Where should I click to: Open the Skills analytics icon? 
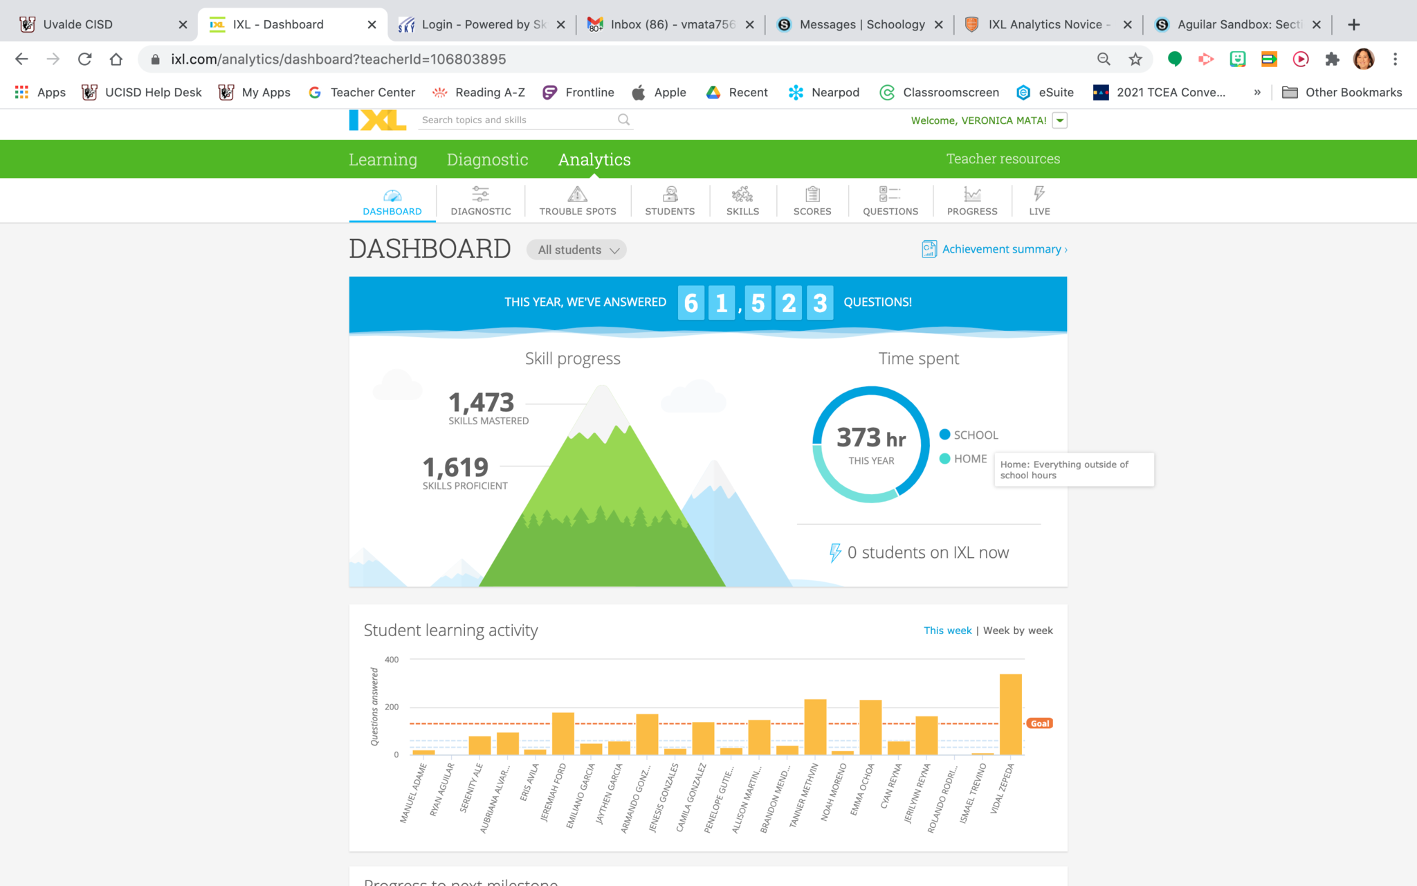click(742, 195)
